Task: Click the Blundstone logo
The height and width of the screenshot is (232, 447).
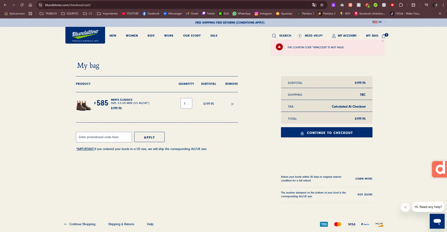Action: (85, 35)
